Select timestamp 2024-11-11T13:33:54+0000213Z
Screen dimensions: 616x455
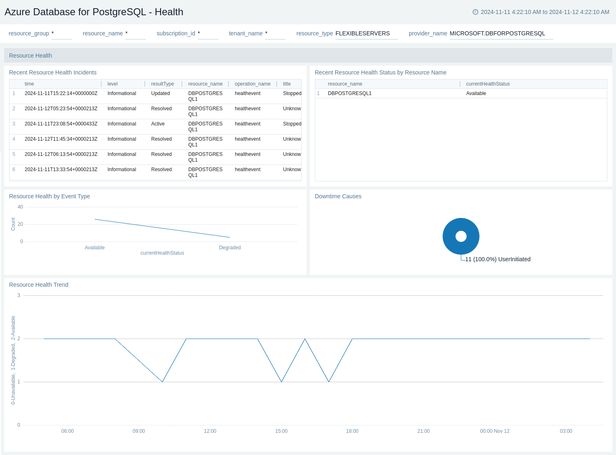(x=61, y=169)
